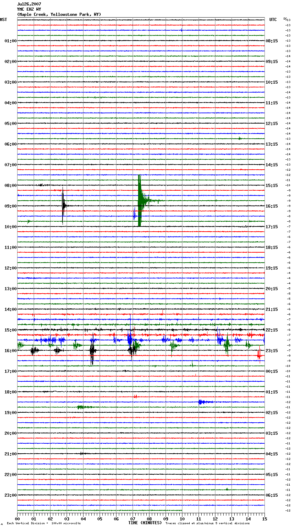Click the large clipped green earthquake trace
Image resolution: width=292 pixels, height=528 pixels.
point(139,201)
